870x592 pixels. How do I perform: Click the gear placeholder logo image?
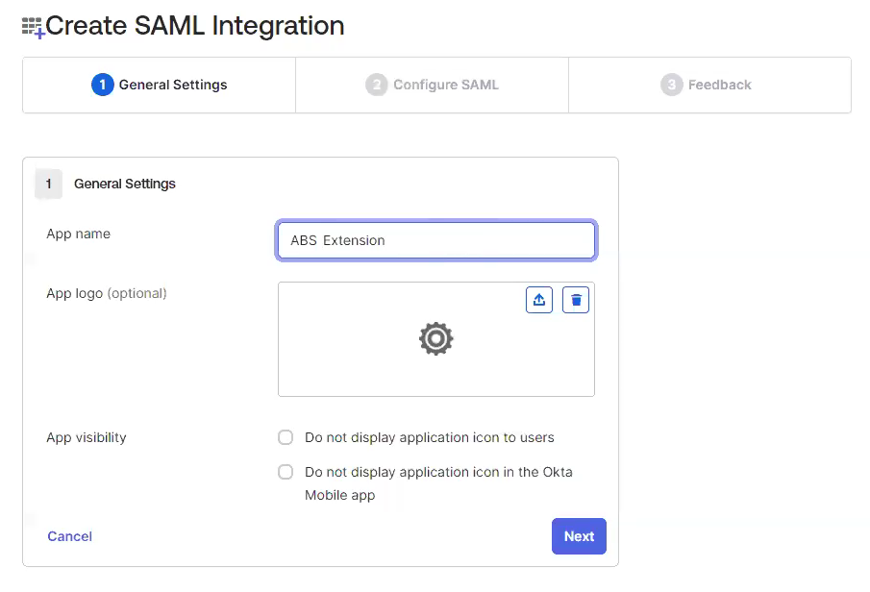coord(436,338)
